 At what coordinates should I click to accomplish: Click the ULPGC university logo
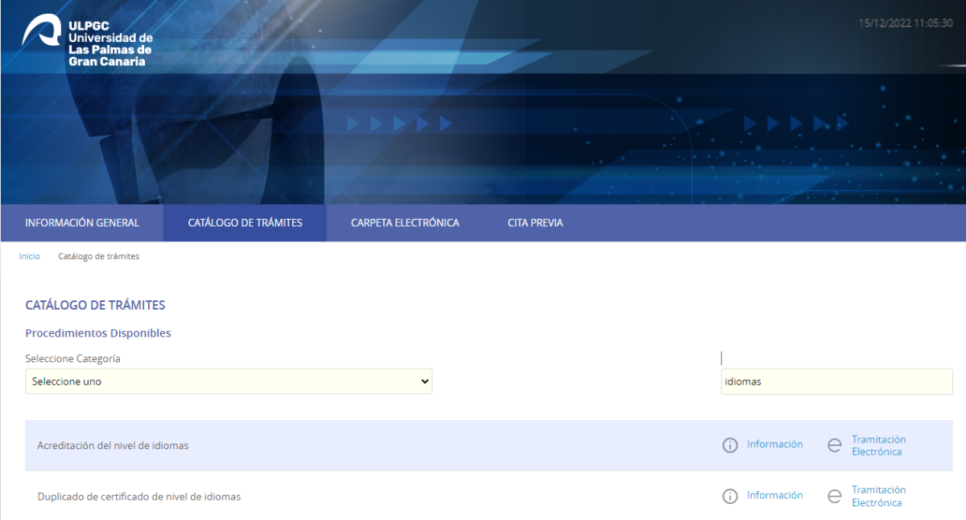[87, 39]
